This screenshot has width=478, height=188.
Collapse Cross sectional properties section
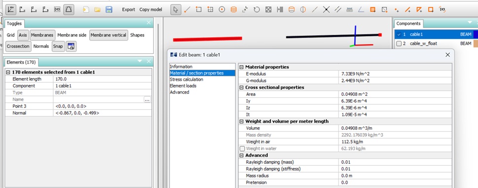click(x=241, y=87)
